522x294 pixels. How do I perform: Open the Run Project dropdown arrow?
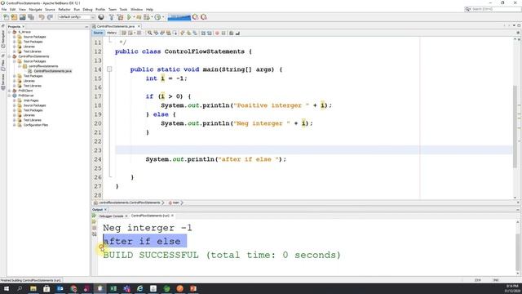point(134,17)
